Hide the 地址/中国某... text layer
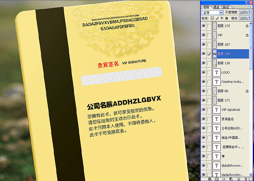The image size is (254, 181). tap(204, 138)
